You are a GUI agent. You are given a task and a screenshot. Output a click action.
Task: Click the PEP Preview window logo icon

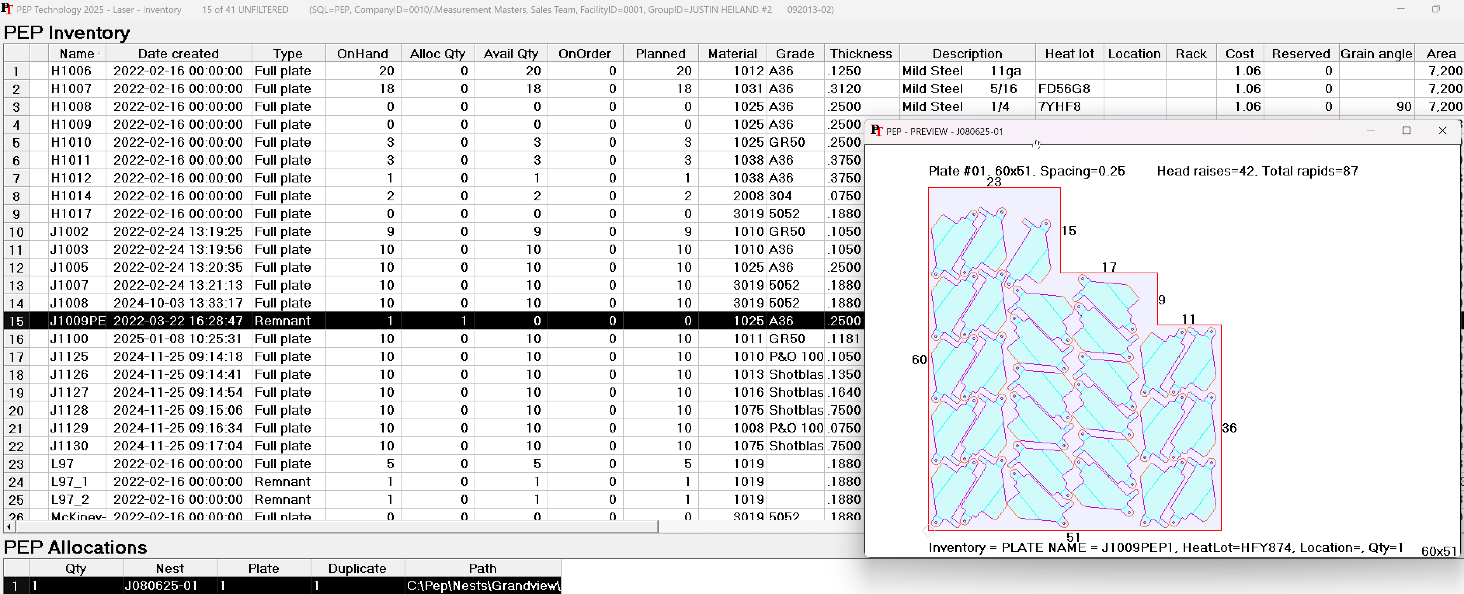876,131
